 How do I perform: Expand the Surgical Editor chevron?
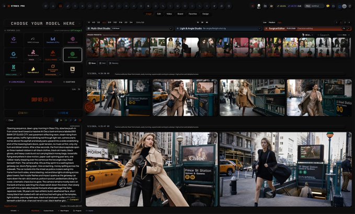pyautogui.click(x=349, y=29)
